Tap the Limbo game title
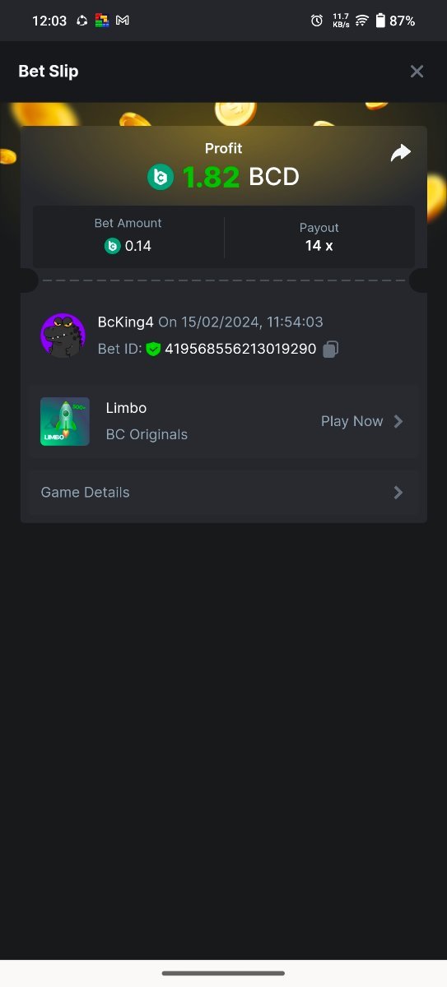Viewport: 447px width, 987px height. coord(126,408)
